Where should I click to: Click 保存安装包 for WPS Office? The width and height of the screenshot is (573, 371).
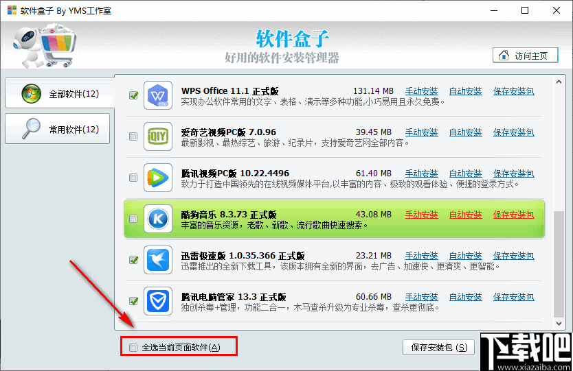click(x=513, y=91)
